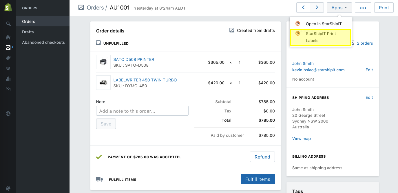
Task: Click the Shopify logo icon
Action: [x=8, y=8]
